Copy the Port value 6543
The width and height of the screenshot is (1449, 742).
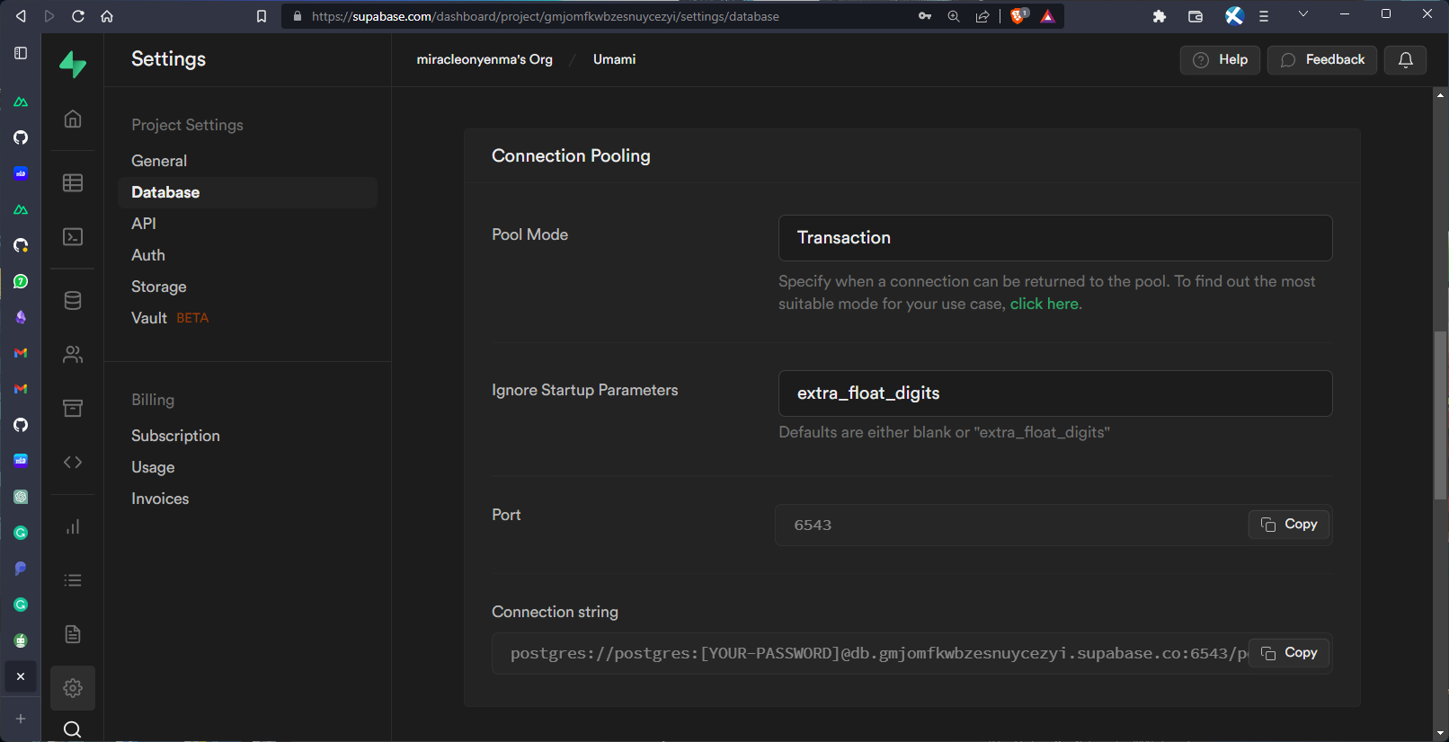[1288, 525]
